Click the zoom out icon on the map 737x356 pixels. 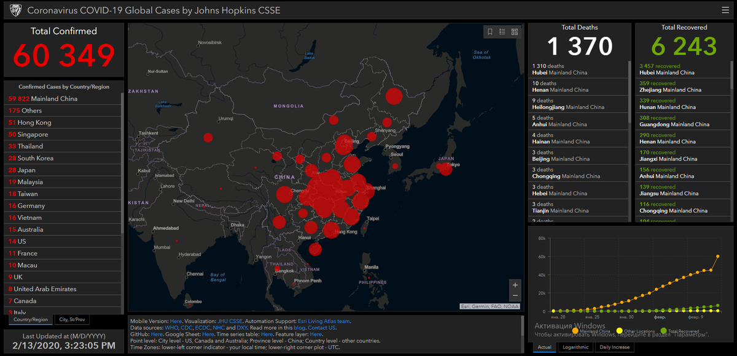click(515, 296)
